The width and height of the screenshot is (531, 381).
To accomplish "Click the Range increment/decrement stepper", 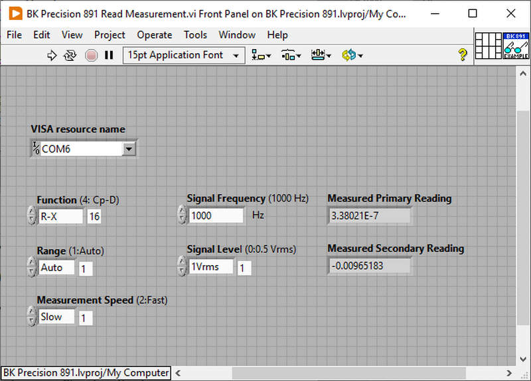I will [x=31, y=267].
